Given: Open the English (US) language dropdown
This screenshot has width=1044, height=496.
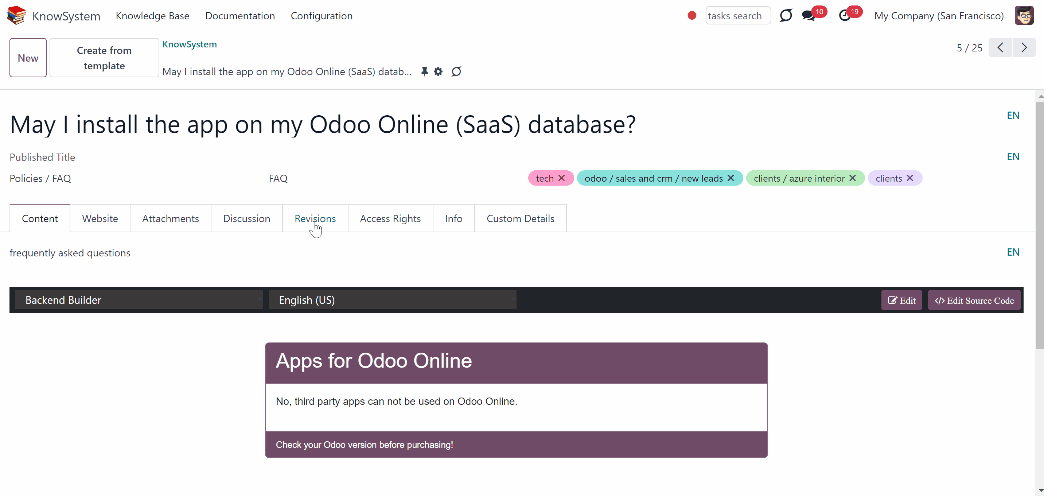Looking at the screenshot, I should pos(393,300).
